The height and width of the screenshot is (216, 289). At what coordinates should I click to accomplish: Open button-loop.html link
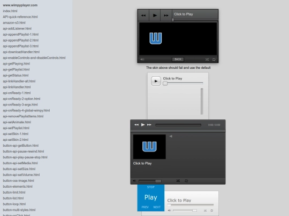click(x=14, y=204)
